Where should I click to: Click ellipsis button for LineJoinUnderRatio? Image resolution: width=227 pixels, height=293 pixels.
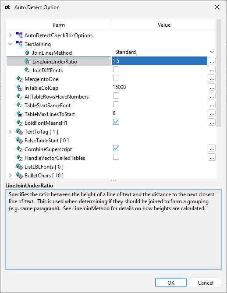click(212, 61)
